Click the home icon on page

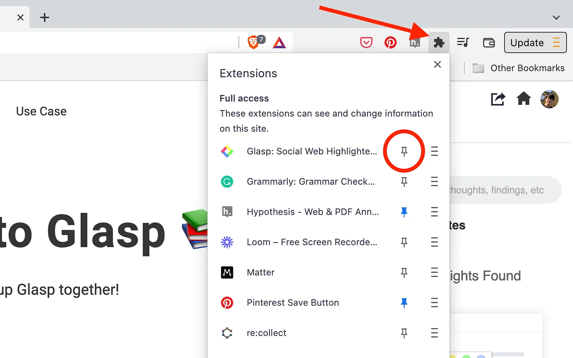pyautogui.click(x=523, y=99)
